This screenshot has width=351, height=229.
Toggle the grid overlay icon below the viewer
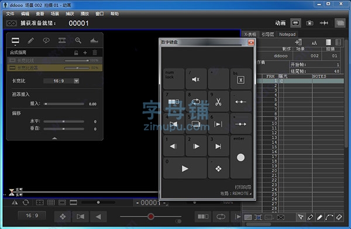coord(51,202)
